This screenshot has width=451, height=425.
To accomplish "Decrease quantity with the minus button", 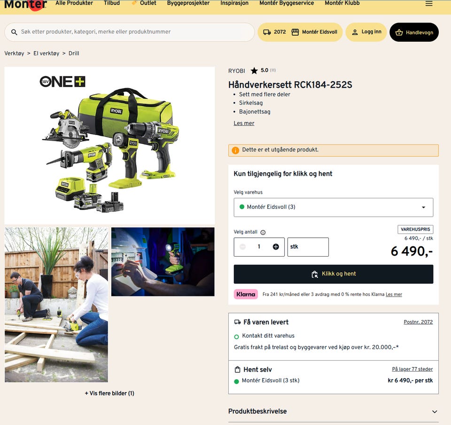I will (243, 247).
